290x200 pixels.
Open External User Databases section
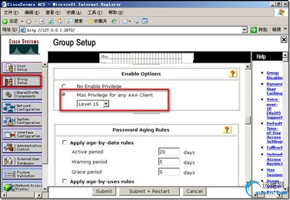pyautogui.click(x=22, y=161)
